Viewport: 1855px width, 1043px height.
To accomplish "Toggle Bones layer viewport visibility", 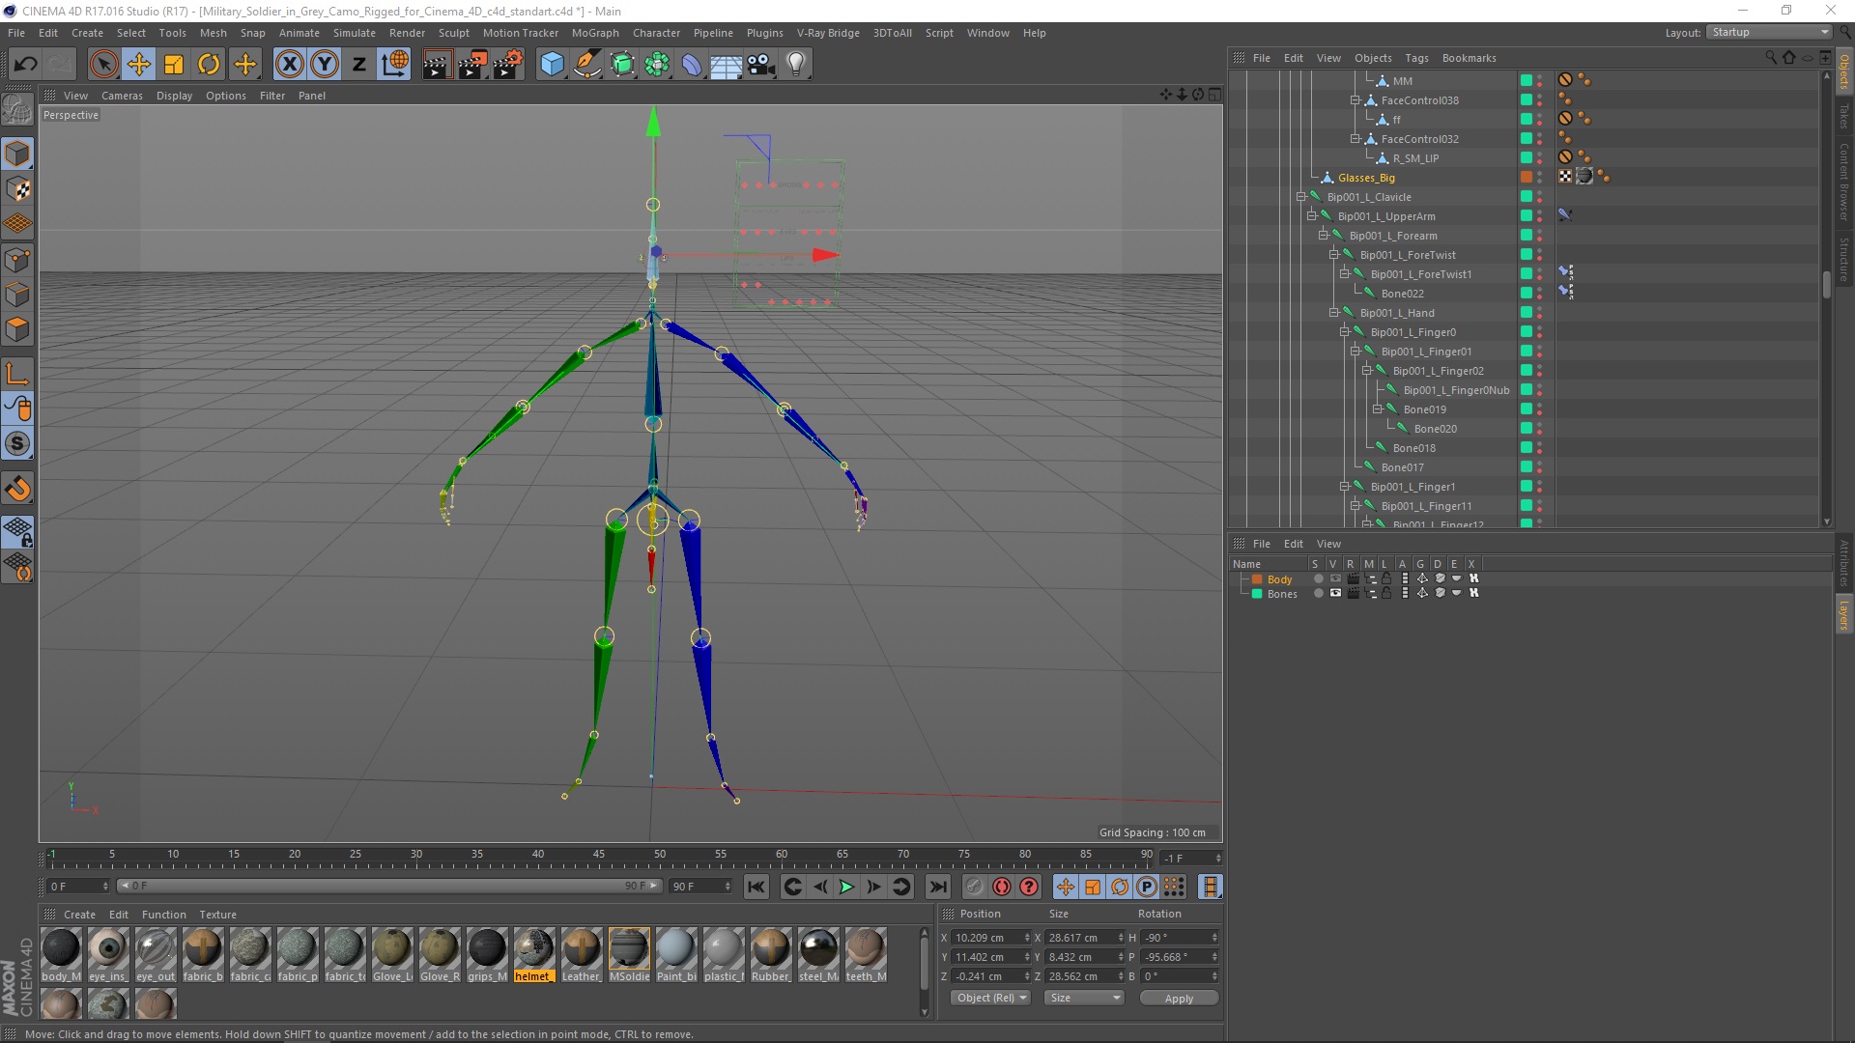I will coord(1335,594).
